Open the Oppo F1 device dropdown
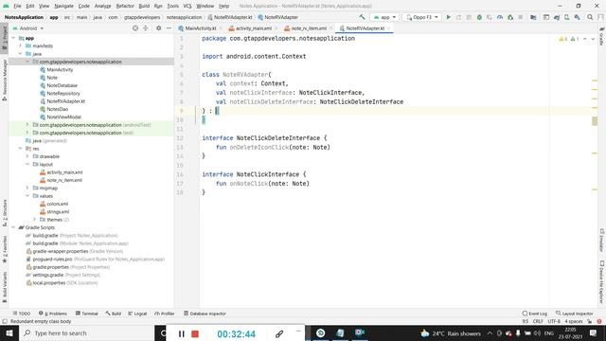Viewport: 606px width, 341px height. (x=422, y=17)
